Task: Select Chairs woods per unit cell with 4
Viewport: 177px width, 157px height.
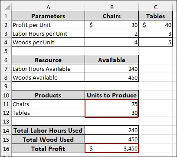Action: (x=111, y=42)
